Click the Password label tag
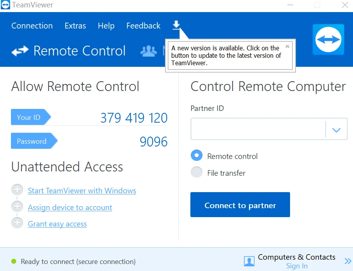The width and height of the screenshot is (353, 271). coord(34,141)
